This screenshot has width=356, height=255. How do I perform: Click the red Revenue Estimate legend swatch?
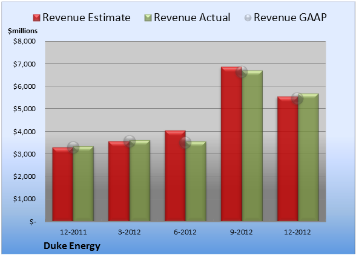pos(36,18)
